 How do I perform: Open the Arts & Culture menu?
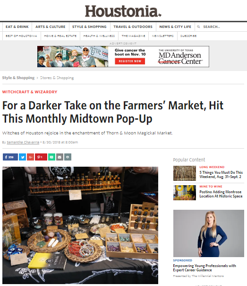click(51, 27)
